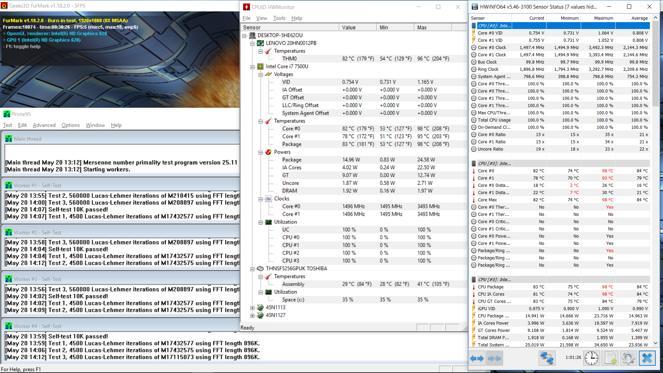
Task: Click the Prime95 app icon beside its title
Action: [x=7, y=114]
